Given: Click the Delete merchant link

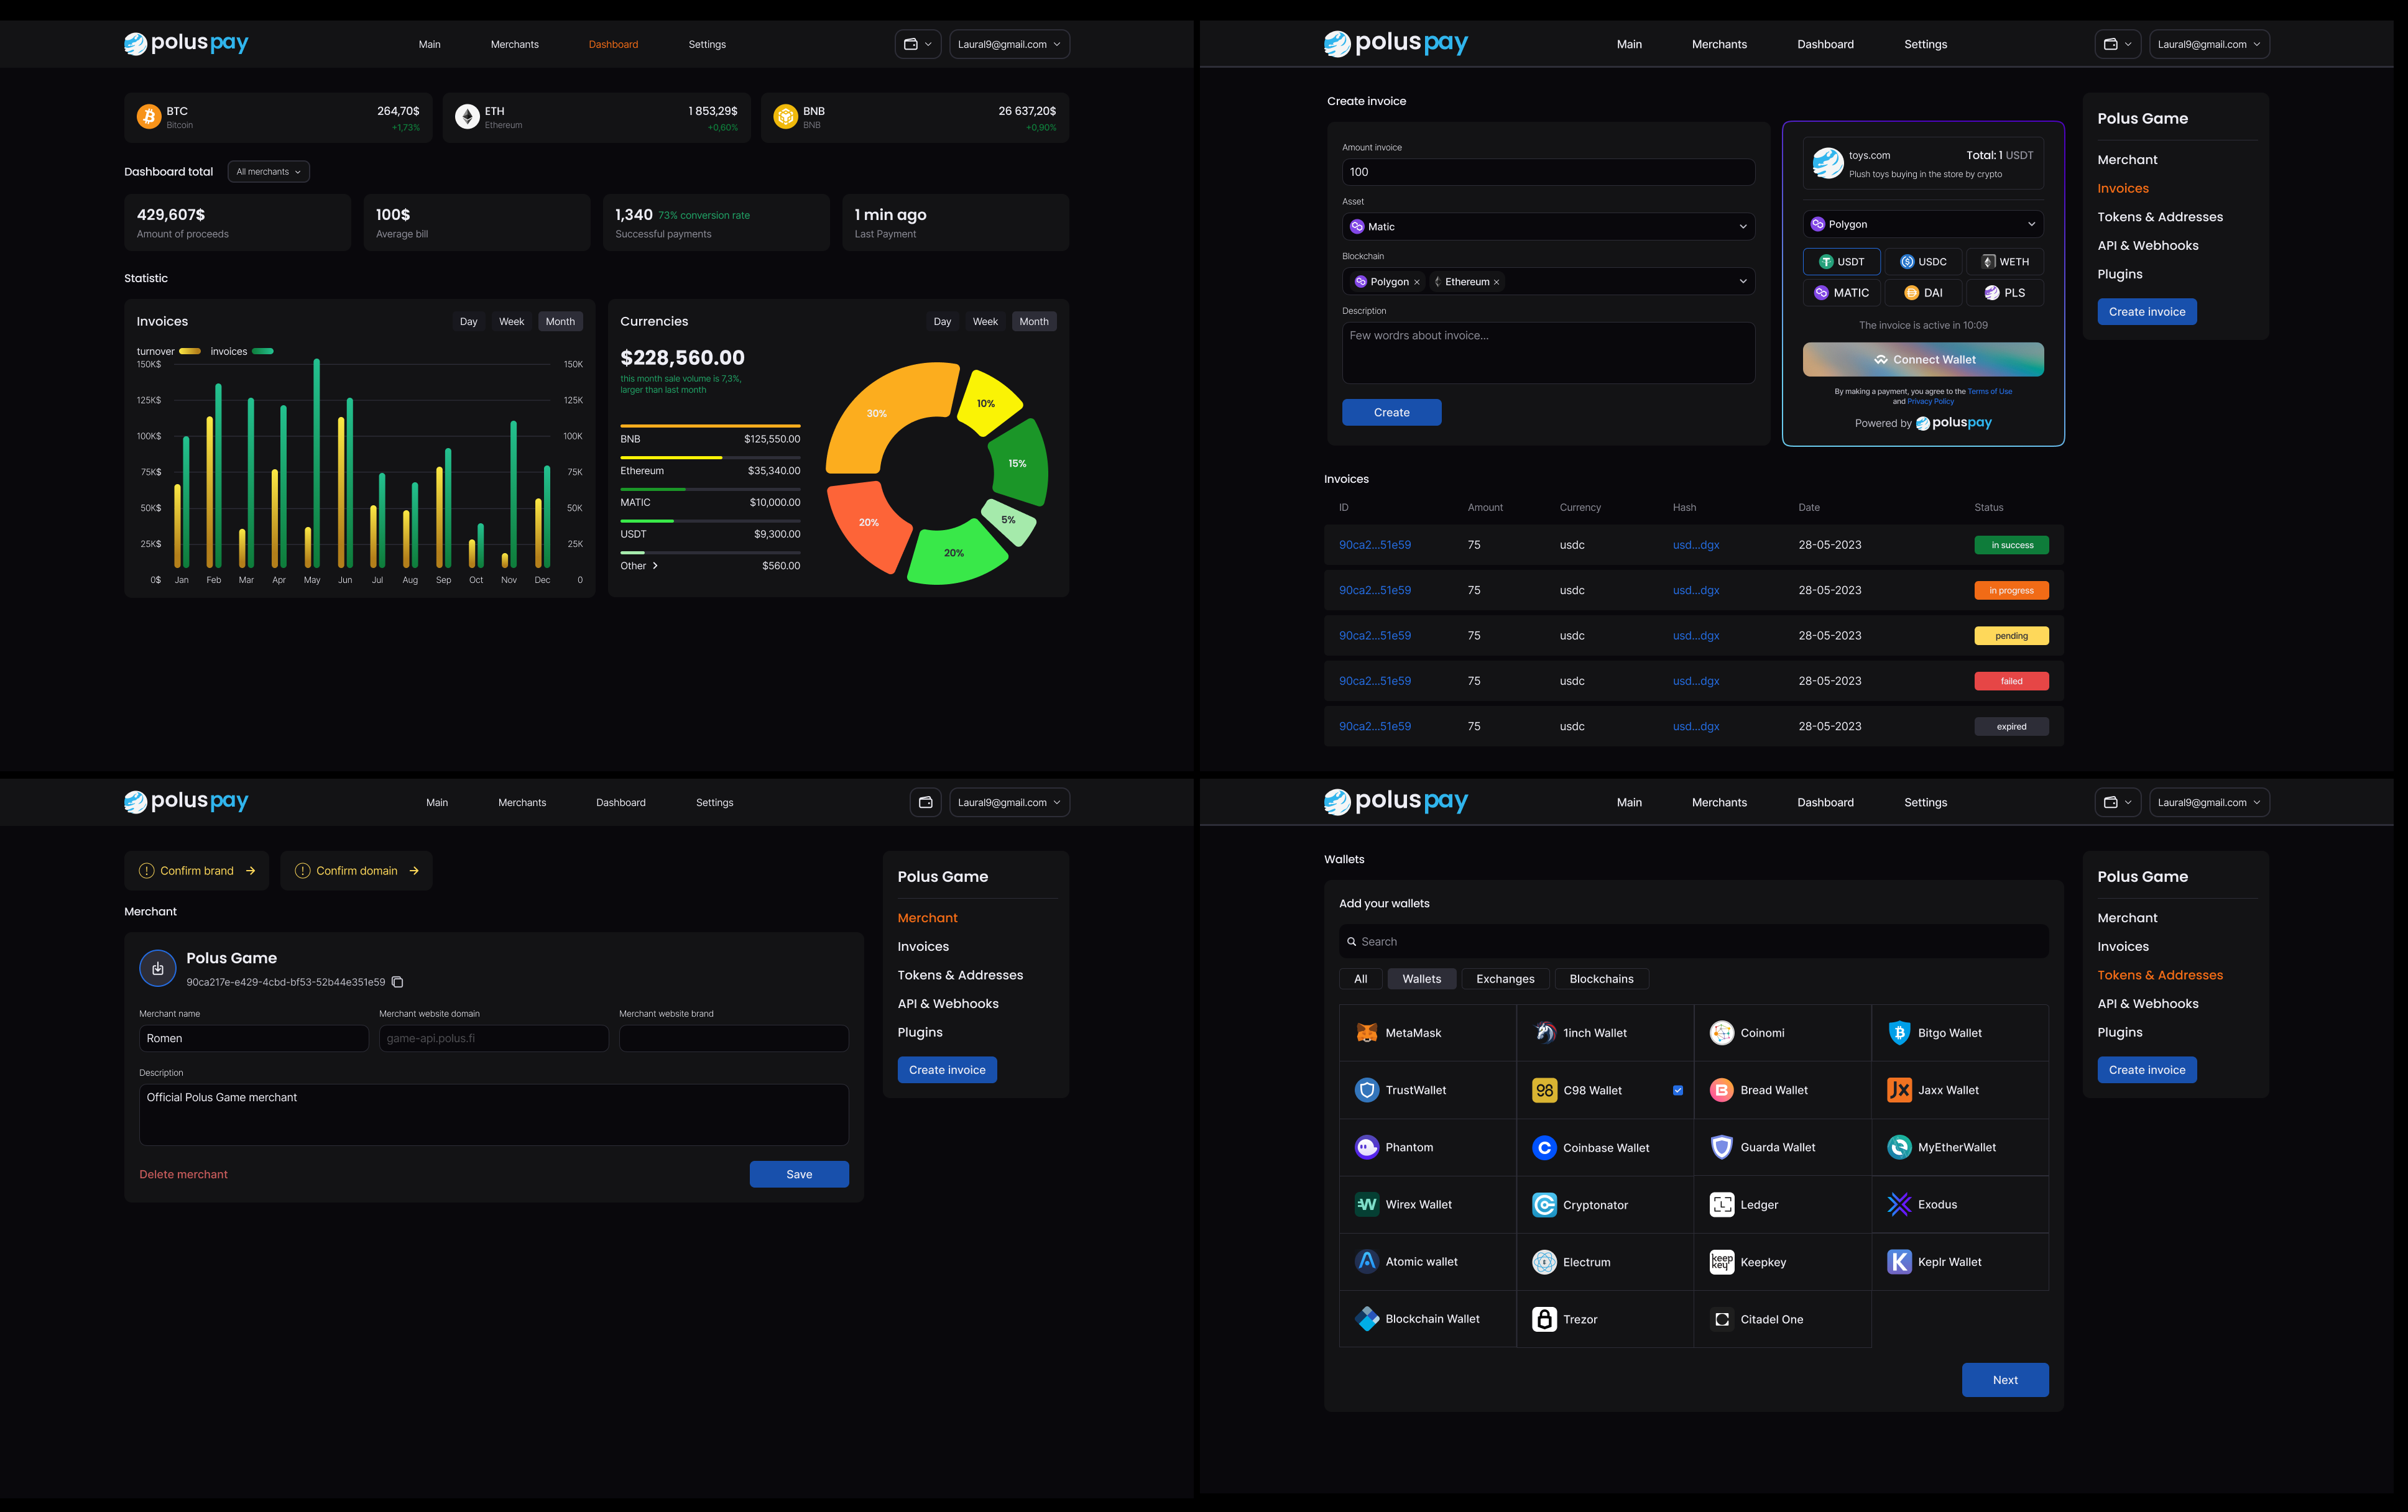Looking at the screenshot, I should 183,1174.
